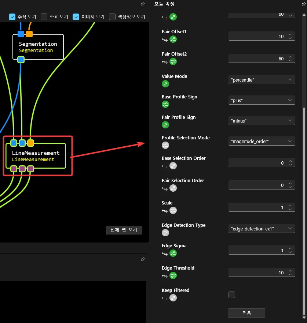Viewport: 307px width, 323px height.
Task: Toggle the 주석 보기 checkbox
Action: click(12, 17)
